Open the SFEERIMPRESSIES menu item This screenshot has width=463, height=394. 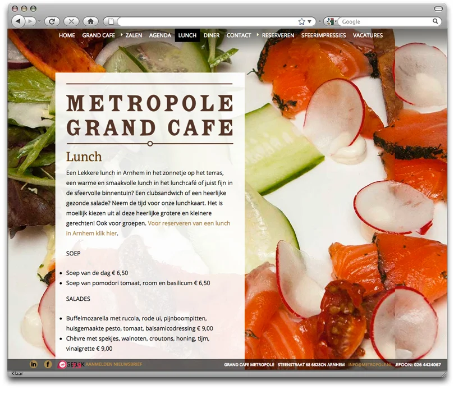(324, 35)
